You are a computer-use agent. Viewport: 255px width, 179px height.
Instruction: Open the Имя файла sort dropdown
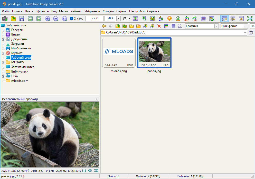(246, 26)
